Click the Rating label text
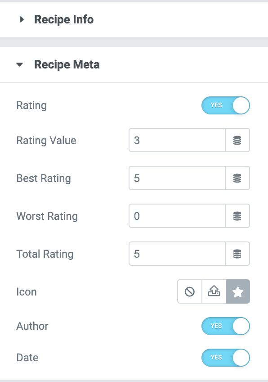 point(31,105)
